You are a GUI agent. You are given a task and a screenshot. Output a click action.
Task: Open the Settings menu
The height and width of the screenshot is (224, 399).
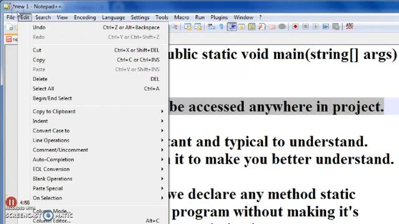(x=140, y=17)
